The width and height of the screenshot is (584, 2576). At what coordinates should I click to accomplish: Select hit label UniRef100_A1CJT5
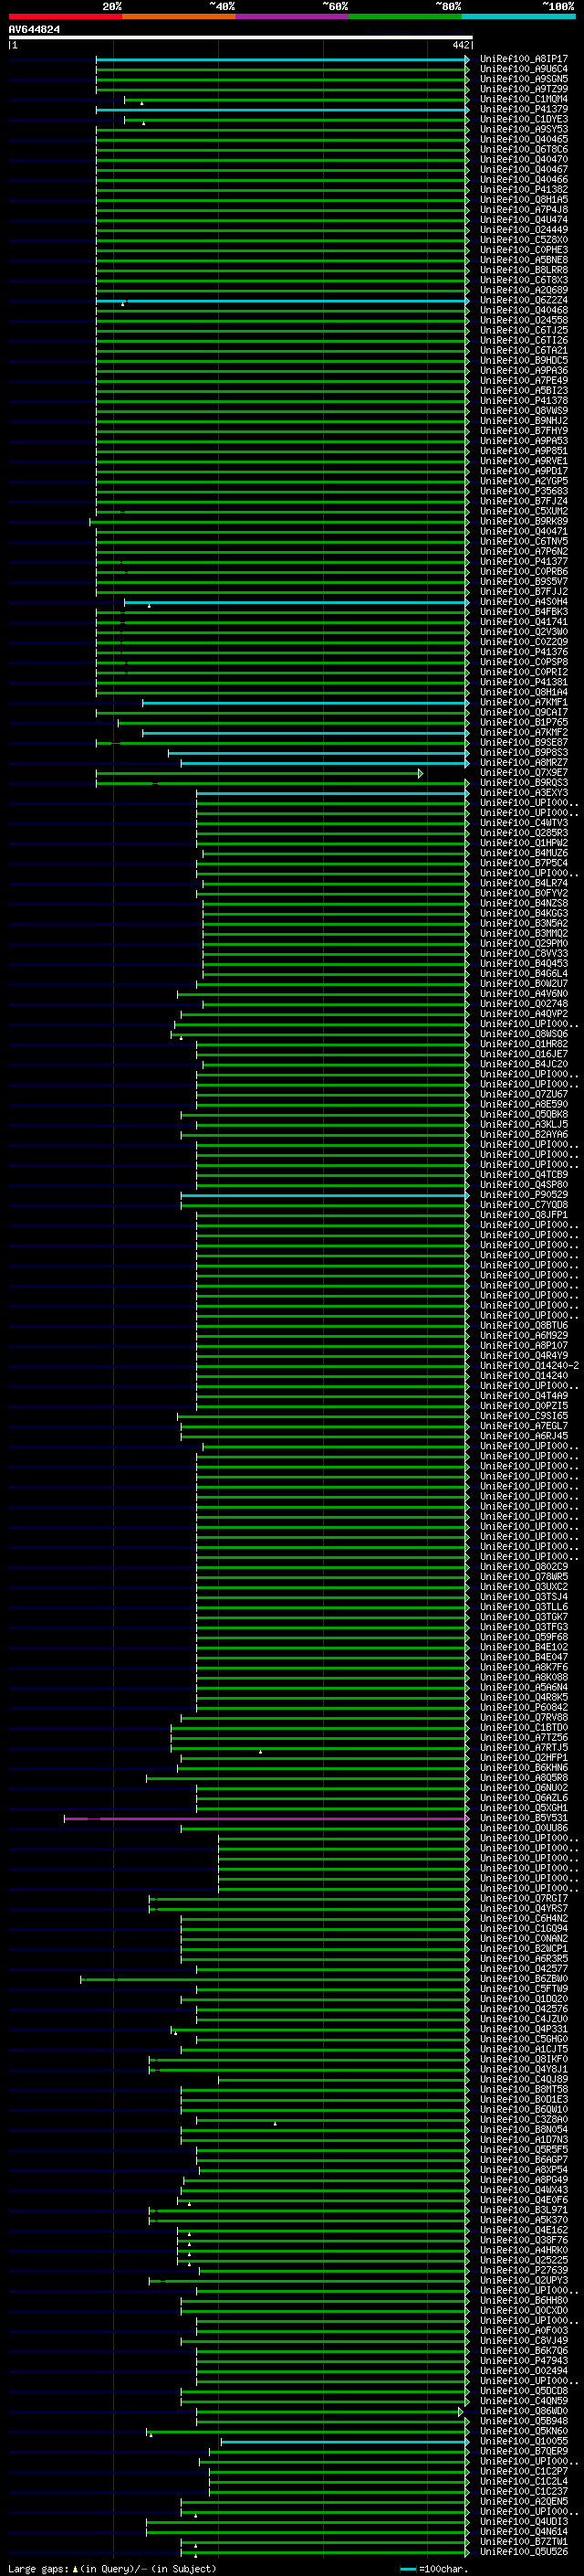pyautogui.click(x=523, y=2049)
